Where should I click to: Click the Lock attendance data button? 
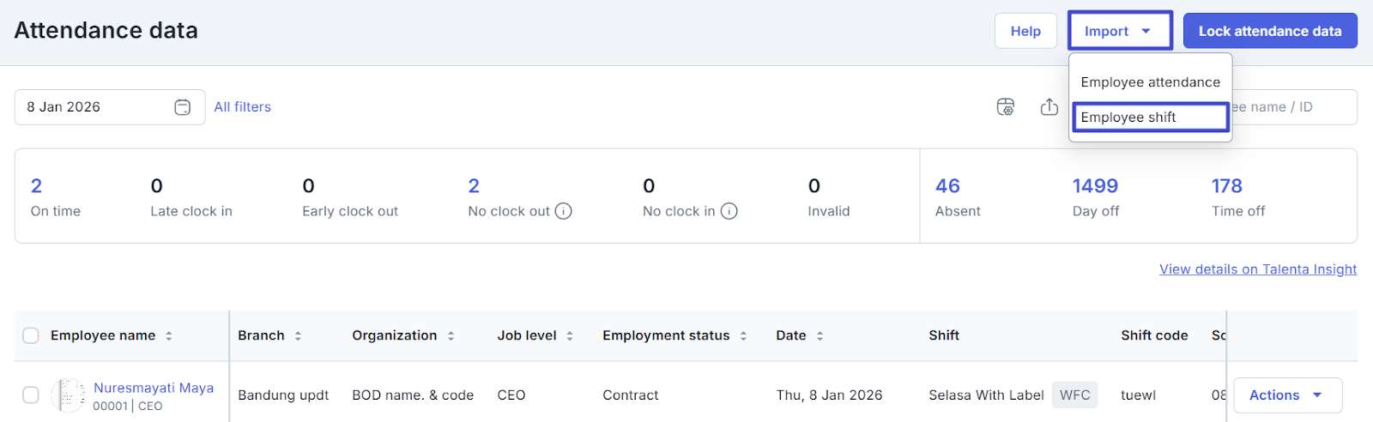1269,31
